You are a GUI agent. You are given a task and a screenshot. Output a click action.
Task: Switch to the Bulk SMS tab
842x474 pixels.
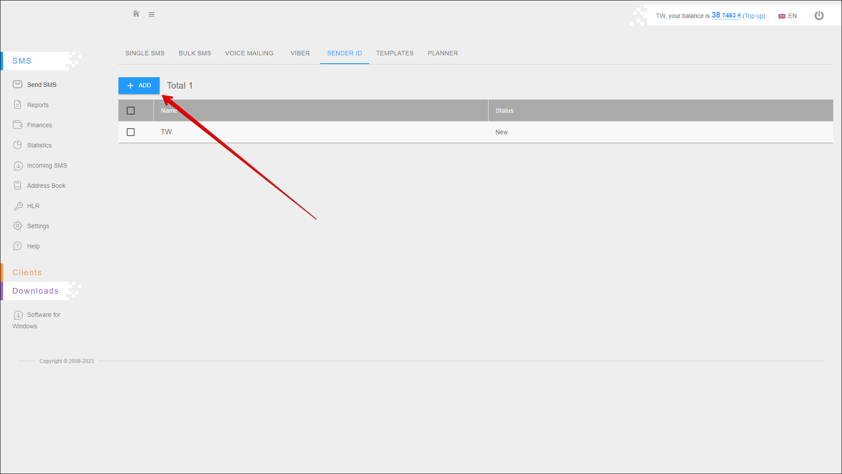tap(195, 53)
